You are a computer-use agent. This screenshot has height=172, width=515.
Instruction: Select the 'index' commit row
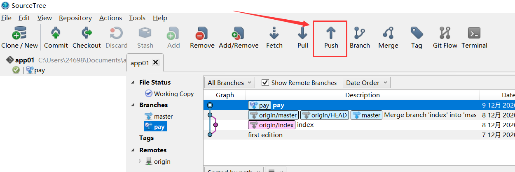pos(359,125)
